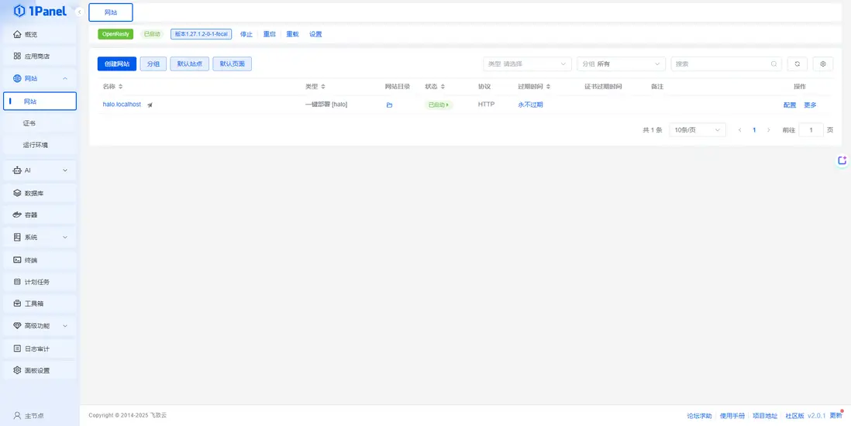Open the halo.localhost website directory folder
The image size is (851, 426).
point(389,105)
